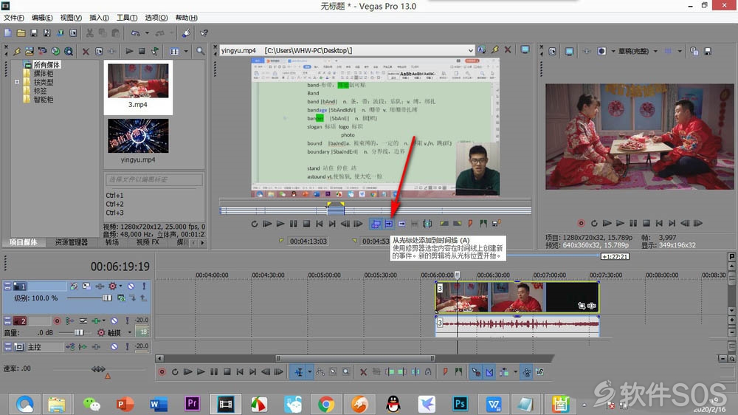The image size is (738, 415).
Task: Solo video track 1
Action: (x=144, y=286)
